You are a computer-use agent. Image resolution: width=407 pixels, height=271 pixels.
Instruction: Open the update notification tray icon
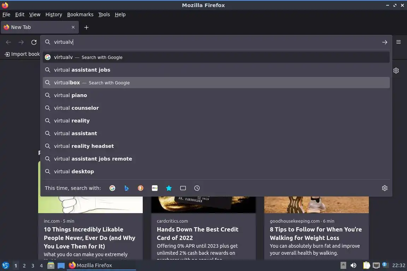pos(385,265)
